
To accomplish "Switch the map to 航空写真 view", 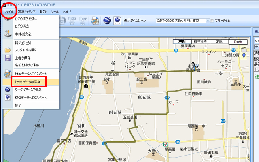I will [201, 42].
